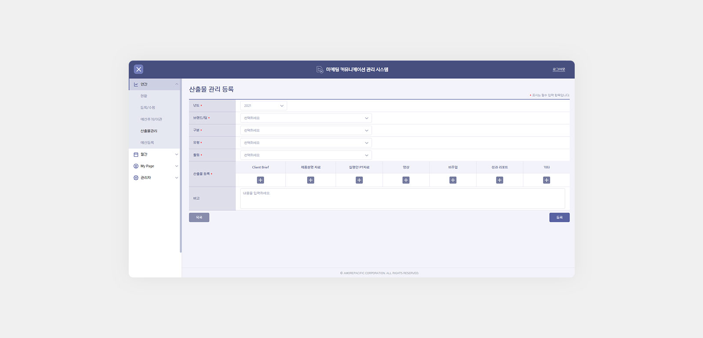Click the 영상 column header
The width and height of the screenshot is (703, 338).
[x=406, y=167]
